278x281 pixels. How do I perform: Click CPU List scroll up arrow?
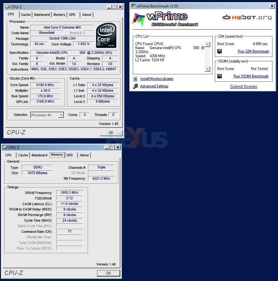[x=207, y=44]
